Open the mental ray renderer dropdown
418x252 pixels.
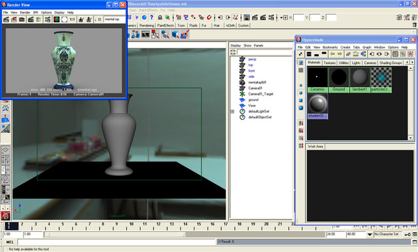click(115, 19)
